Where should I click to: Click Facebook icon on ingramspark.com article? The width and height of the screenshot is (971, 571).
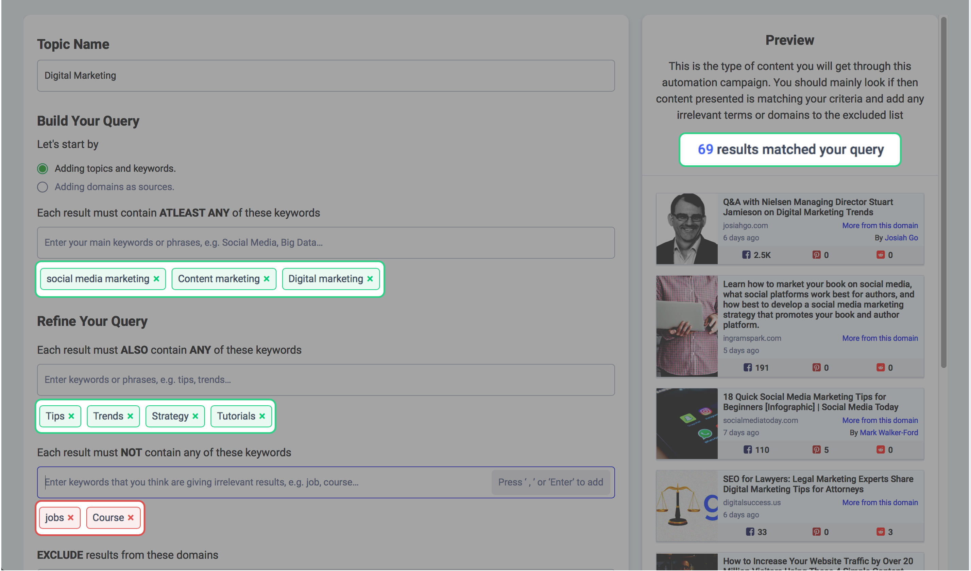(x=748, y=368)
